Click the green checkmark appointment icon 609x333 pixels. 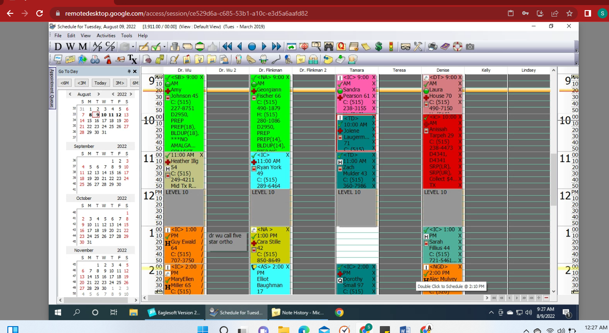156,46
